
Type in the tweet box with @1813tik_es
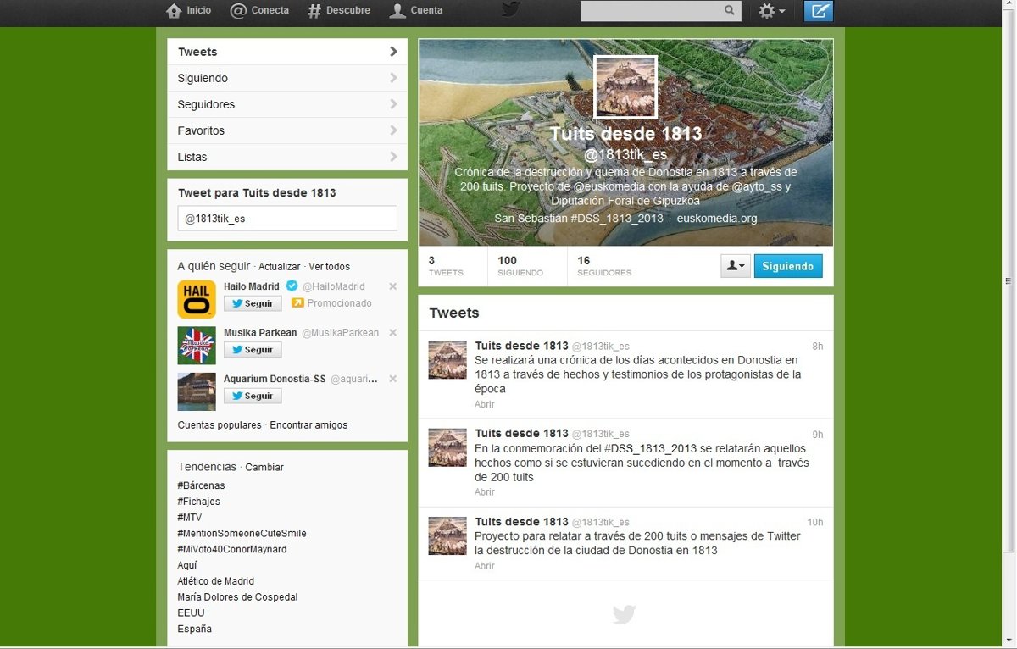pos(286,219)
